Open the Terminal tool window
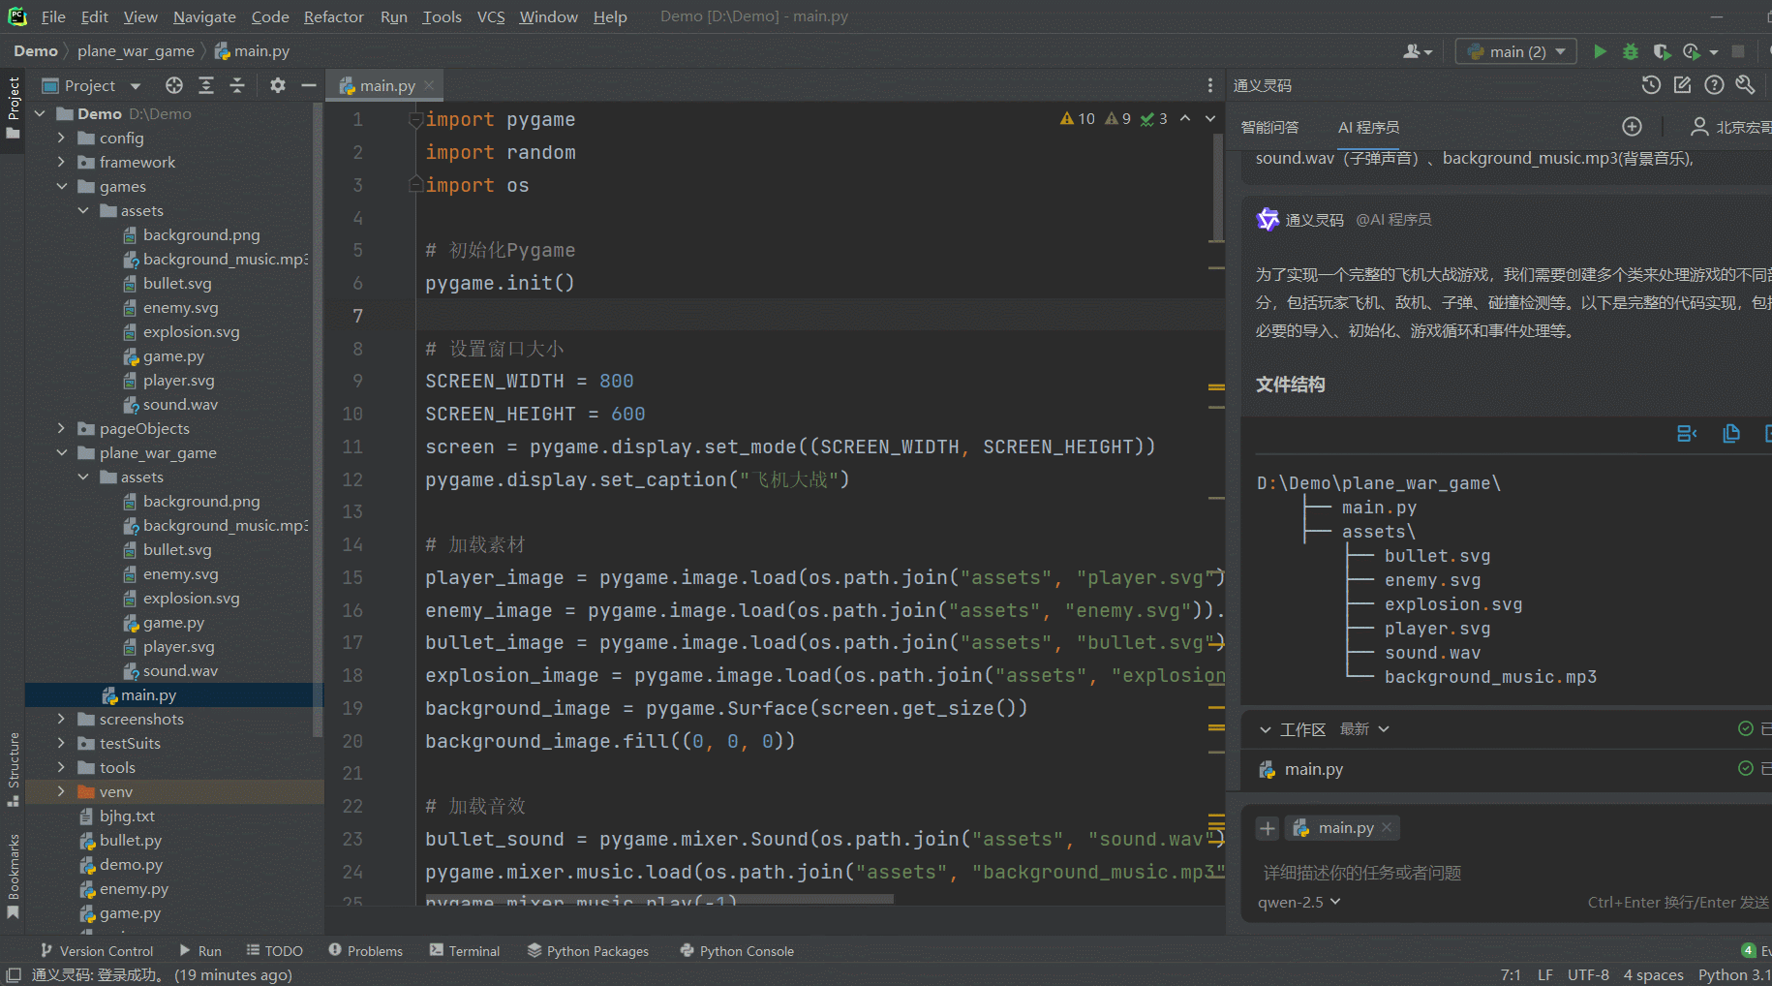 (465, 951)
